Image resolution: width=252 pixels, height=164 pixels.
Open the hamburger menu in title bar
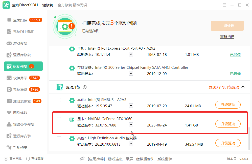point(224,5)
